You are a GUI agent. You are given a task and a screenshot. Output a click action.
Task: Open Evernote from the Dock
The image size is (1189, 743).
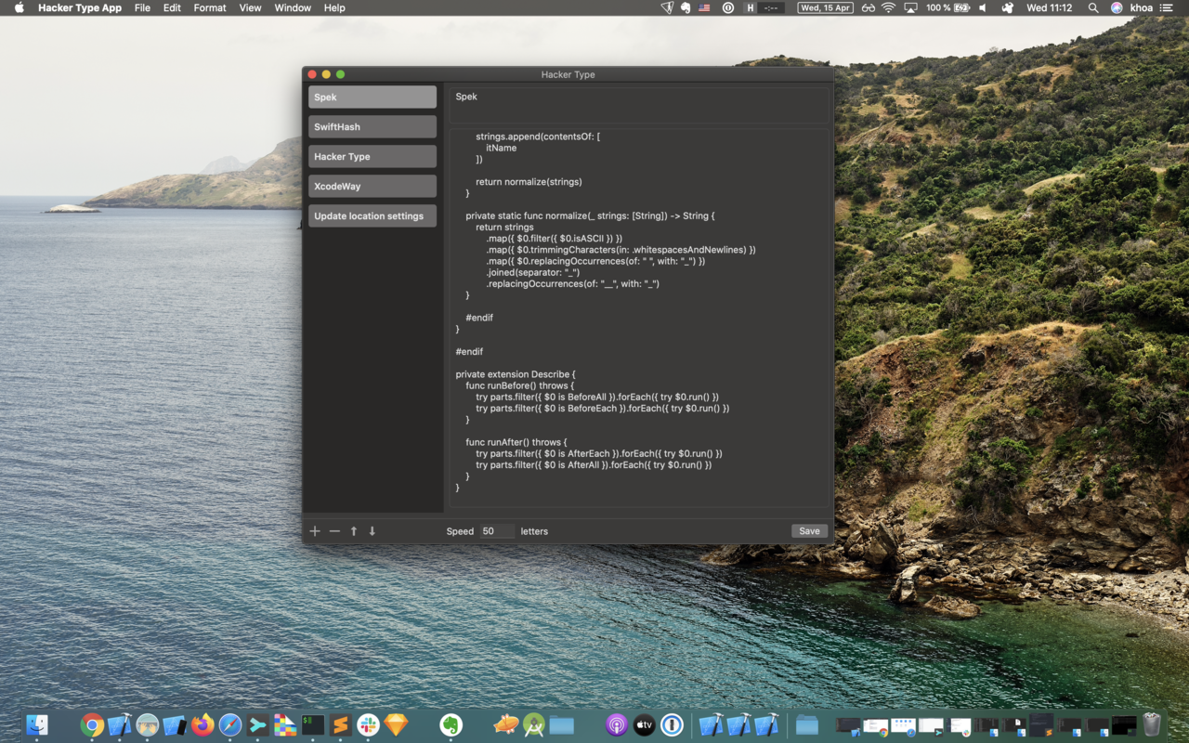[x=451, y=724]
